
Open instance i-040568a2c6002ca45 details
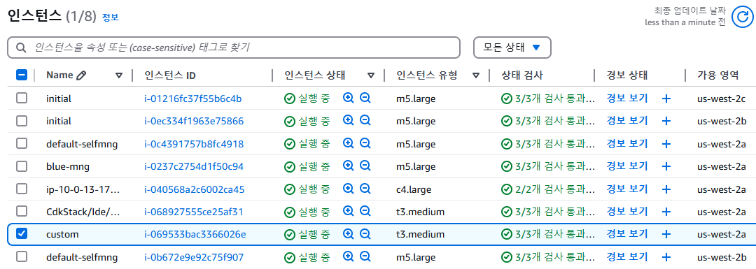click(x=195, y=189)
